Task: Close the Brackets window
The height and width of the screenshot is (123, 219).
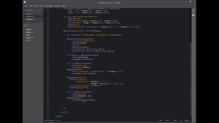Action: [x=194, y=2]
